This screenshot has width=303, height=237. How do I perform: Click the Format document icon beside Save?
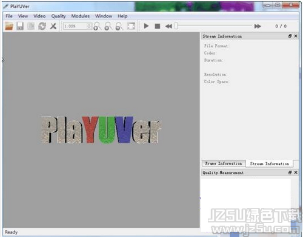coord(31,26)
